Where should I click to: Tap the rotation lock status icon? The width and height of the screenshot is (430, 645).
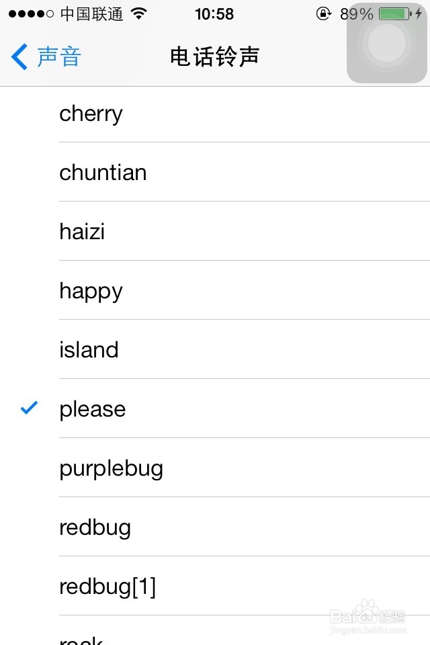point(324,13)
